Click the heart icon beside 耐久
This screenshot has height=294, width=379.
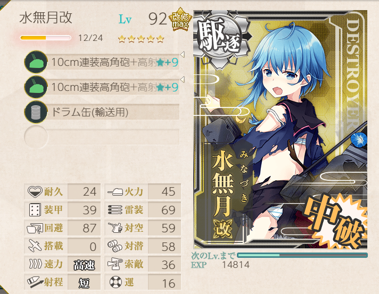tap(35, 192)
